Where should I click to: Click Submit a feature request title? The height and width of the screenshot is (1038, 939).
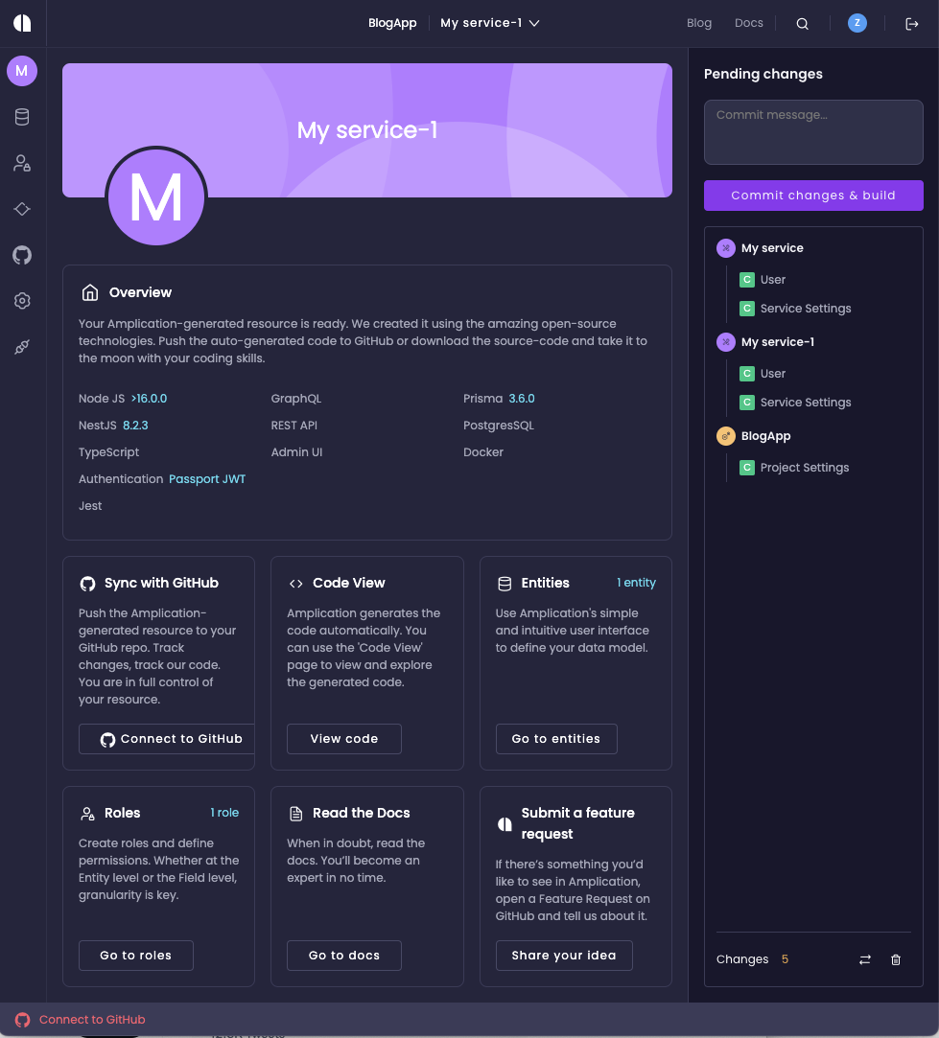point(577,823)
